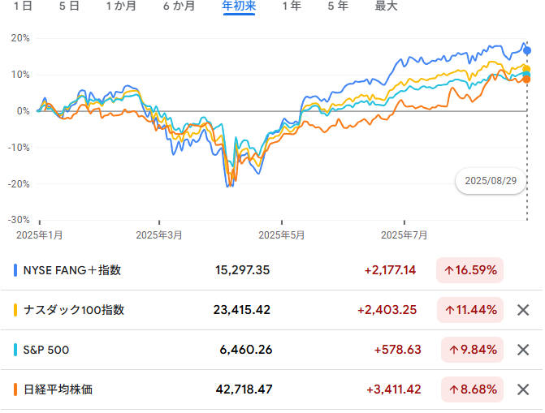The height and width of the screenshot is (413, 545).
Task: Click the +2,403.25 change value
Action: [387, 310]
